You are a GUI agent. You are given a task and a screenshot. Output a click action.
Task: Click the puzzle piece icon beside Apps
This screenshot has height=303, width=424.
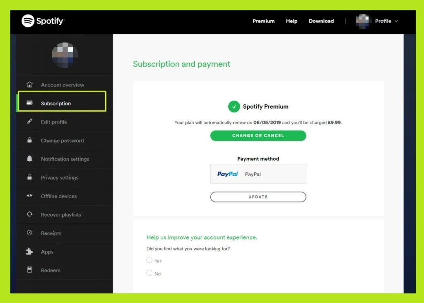[29, 251]
